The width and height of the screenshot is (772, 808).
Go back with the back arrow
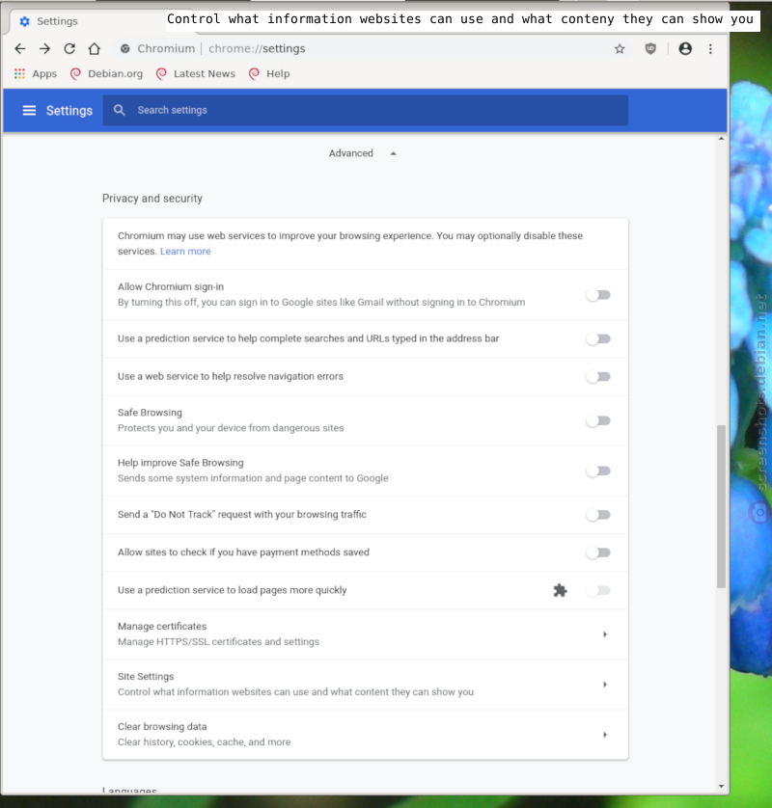20,49
